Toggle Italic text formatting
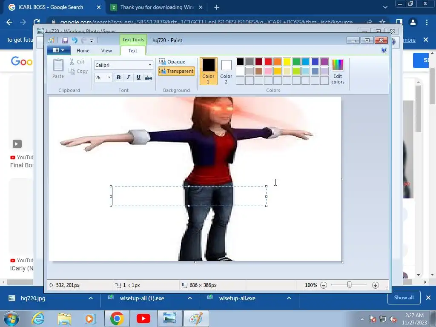Viewport: 436px width, 327px height. (x=128, y=77)
